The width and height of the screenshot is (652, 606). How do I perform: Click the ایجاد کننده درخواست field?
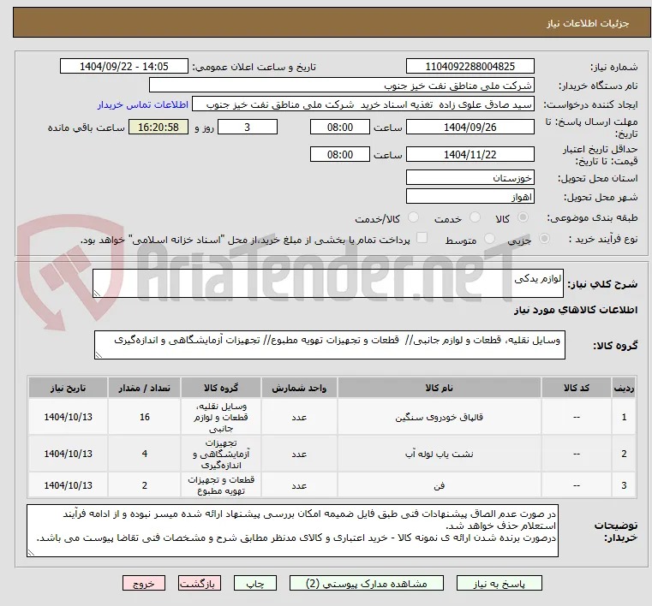pyautogui.click(x=363, y=104)
